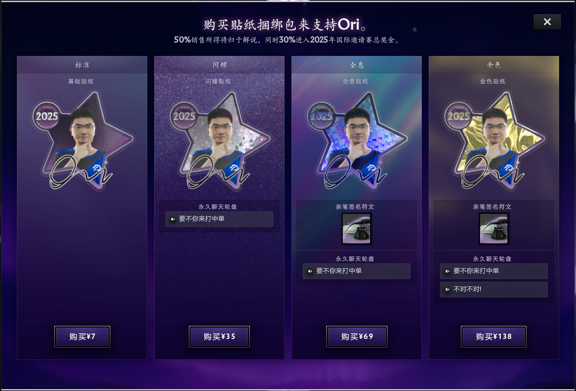Buy the glitter bundle for ¥35

219,337
